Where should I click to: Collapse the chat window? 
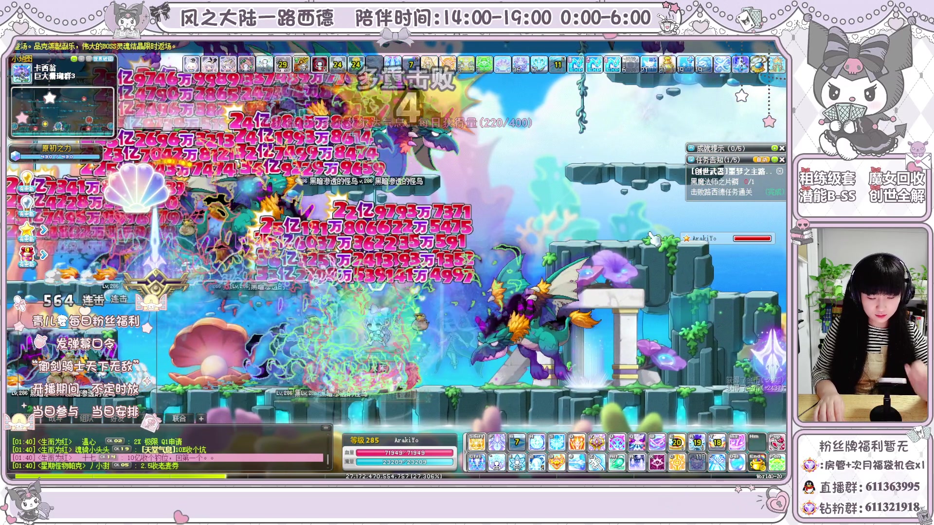point(325,428)
